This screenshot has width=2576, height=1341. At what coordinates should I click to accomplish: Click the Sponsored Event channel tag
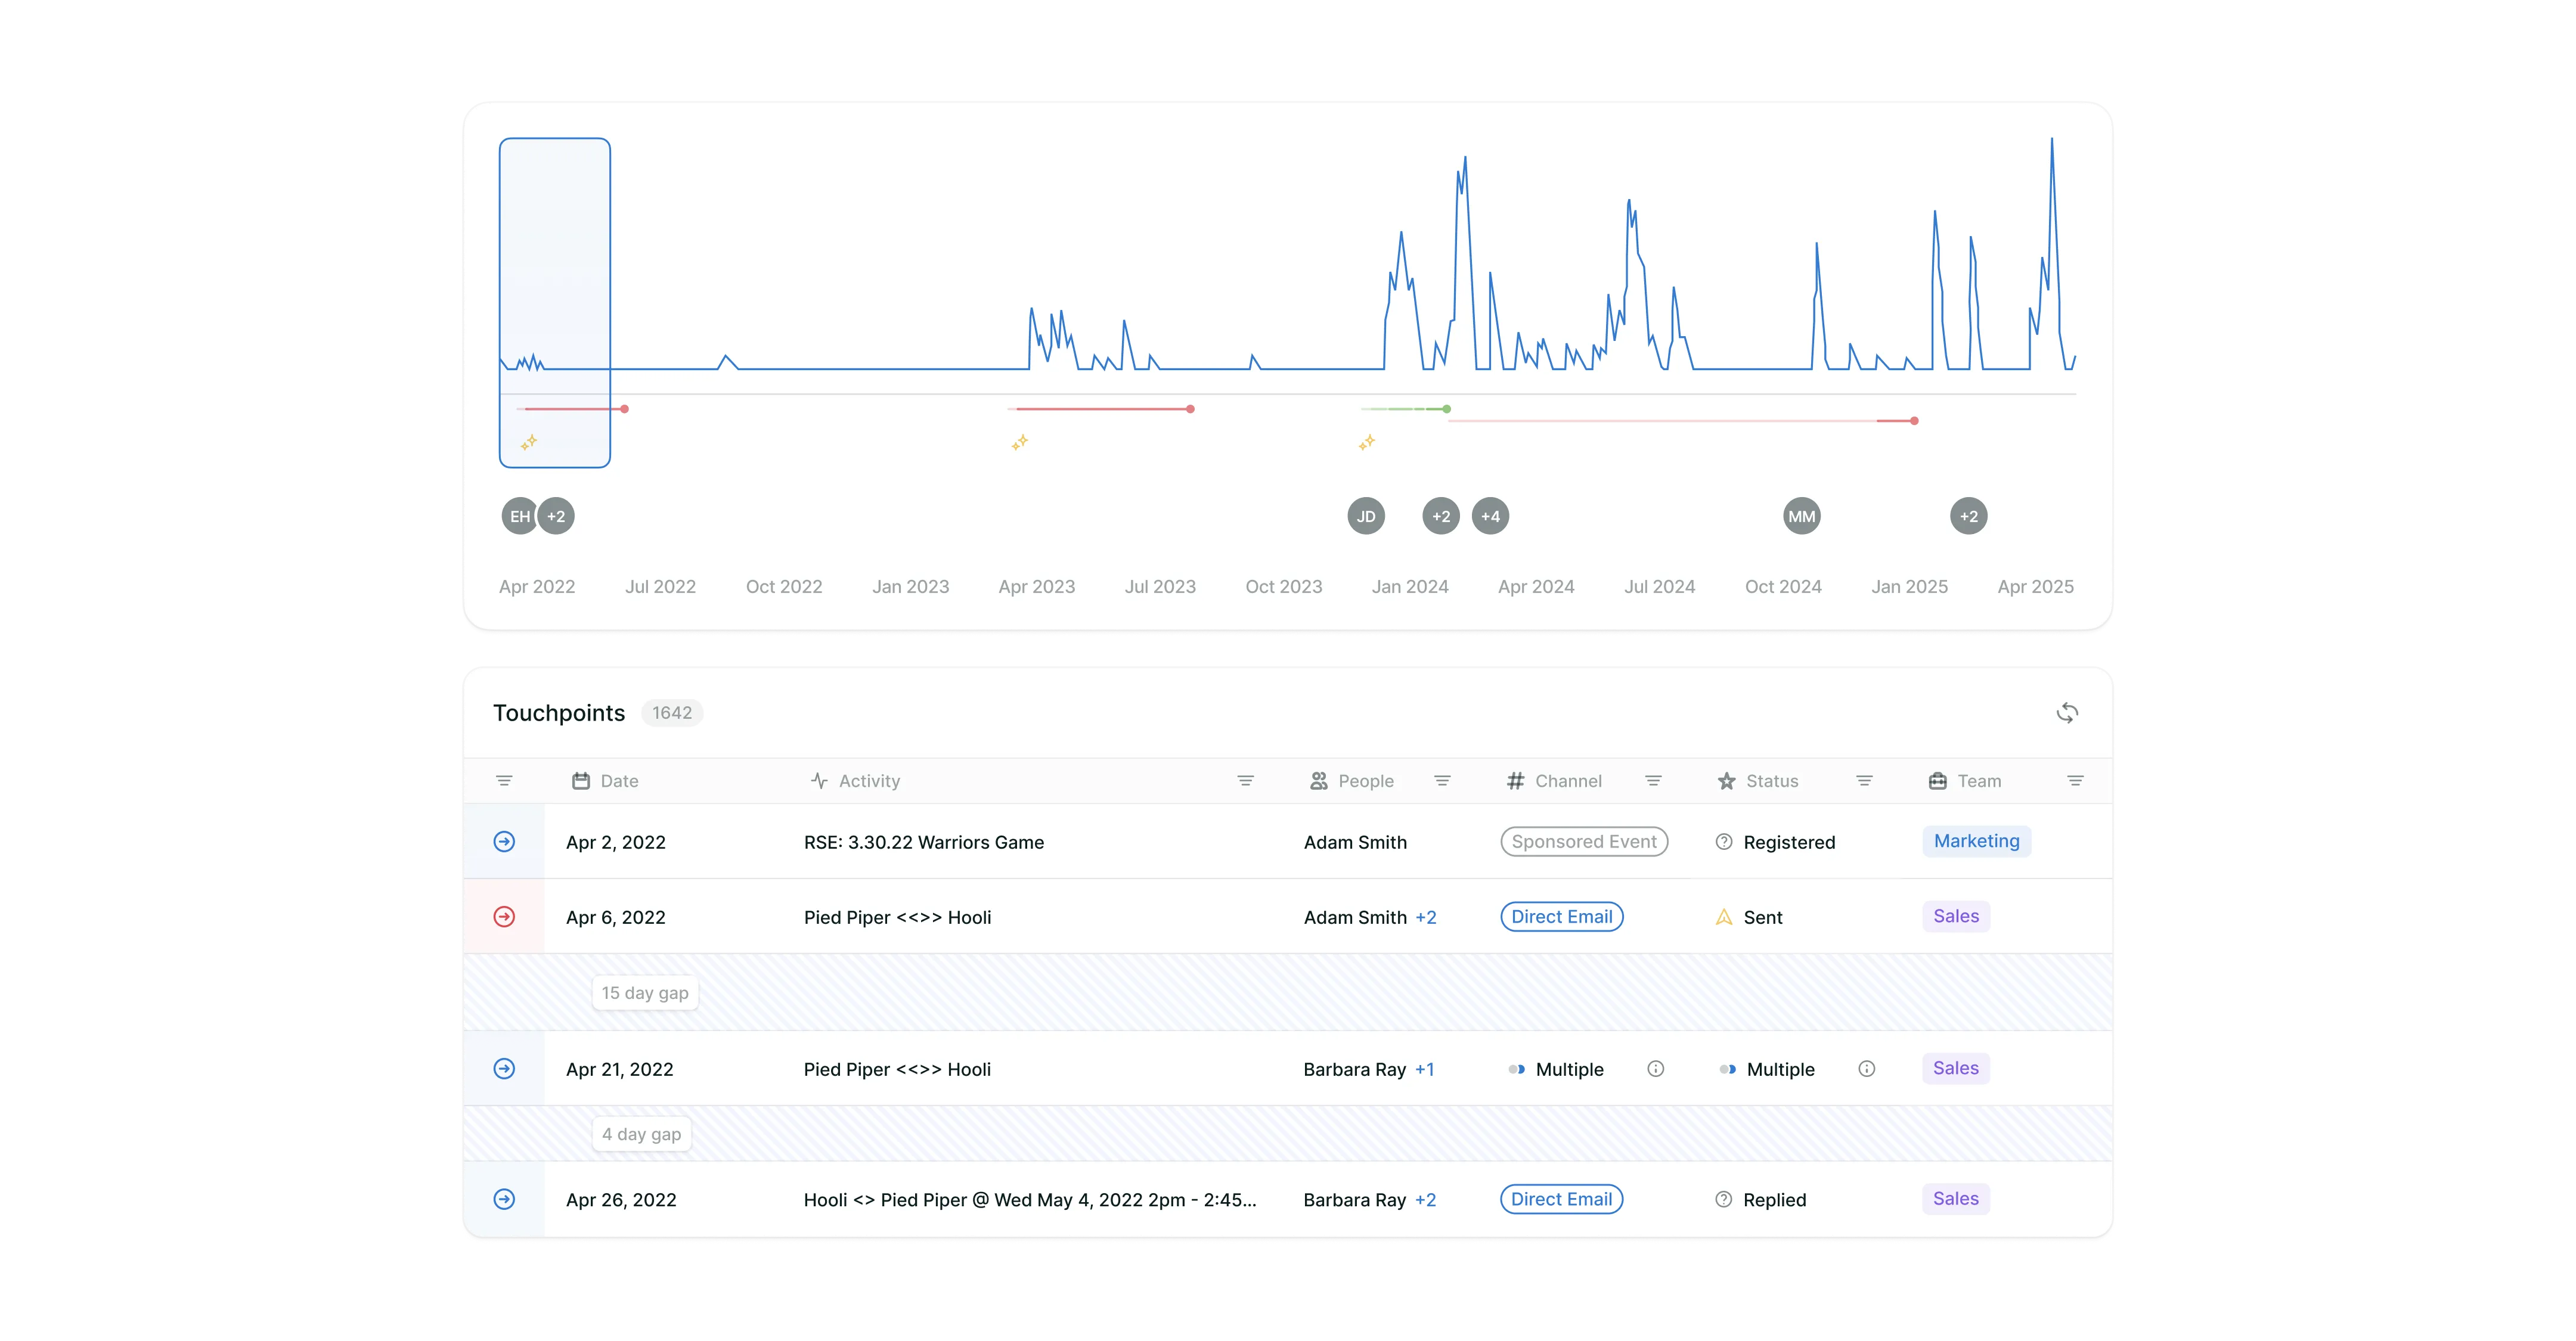click(x=1584, y=842)
